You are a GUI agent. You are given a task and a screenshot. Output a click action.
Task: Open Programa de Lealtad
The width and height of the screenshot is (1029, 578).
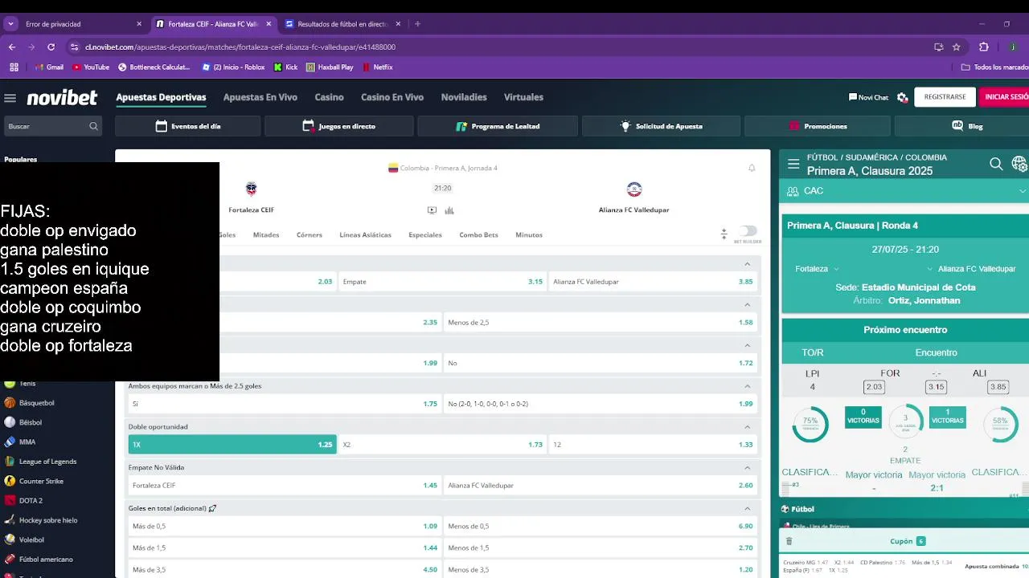[498, 126]
